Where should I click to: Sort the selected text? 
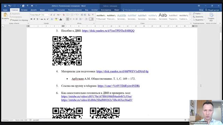[x=89, y=15]
